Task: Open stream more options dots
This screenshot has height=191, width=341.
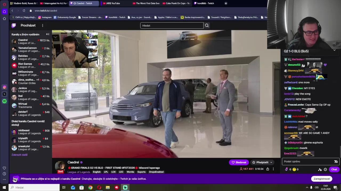Action: [273, 169]
